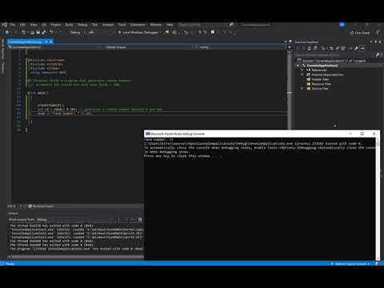
Task: Click the Solution Explorer panel title
Action: click(x=306, y=42)
